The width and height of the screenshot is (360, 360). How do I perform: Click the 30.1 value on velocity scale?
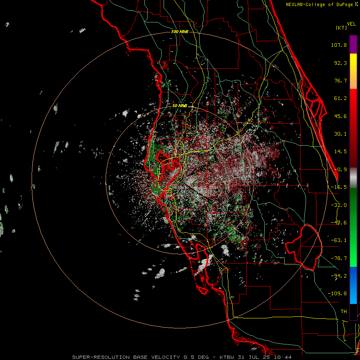[x=340, y=134]
